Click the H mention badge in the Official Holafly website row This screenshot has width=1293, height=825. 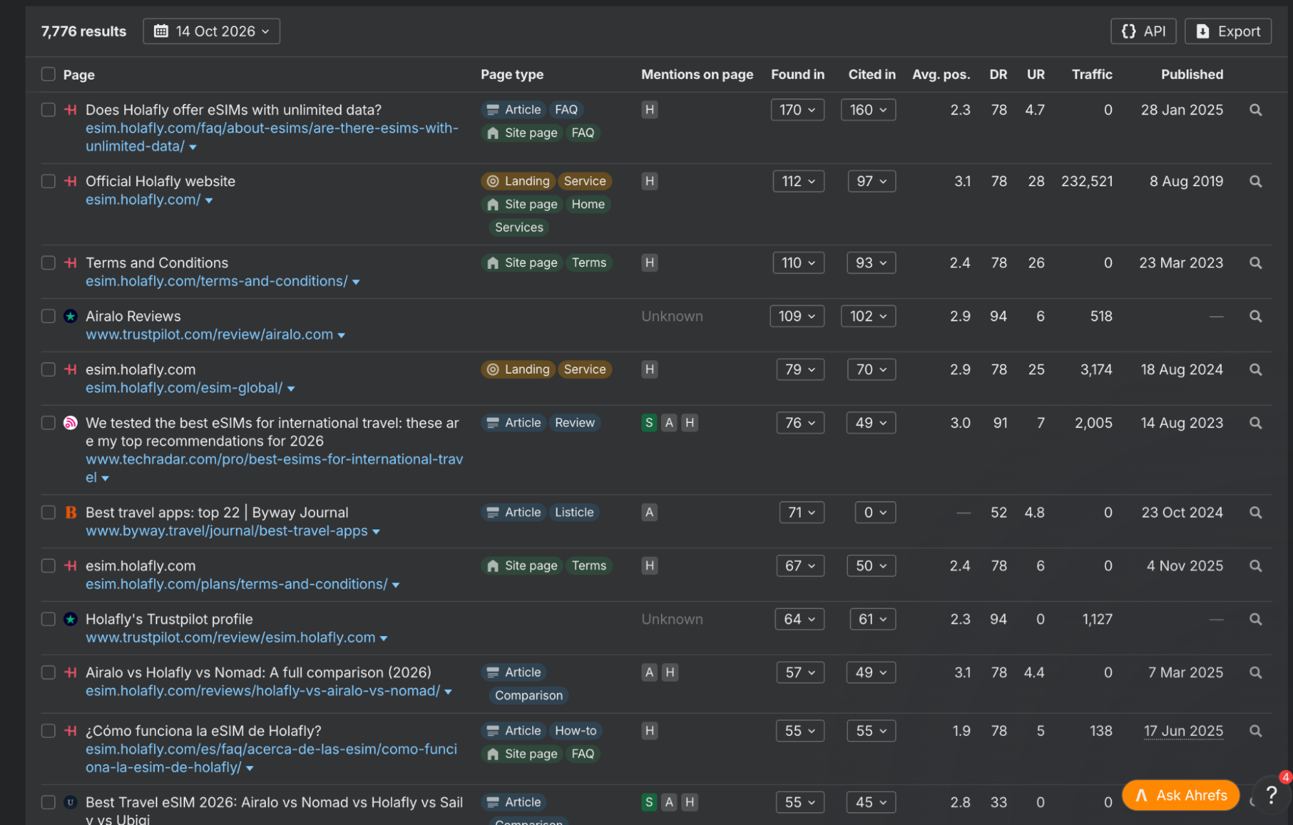649,182
